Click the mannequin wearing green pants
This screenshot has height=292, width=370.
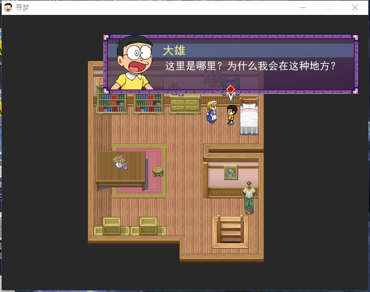point(249,198)
